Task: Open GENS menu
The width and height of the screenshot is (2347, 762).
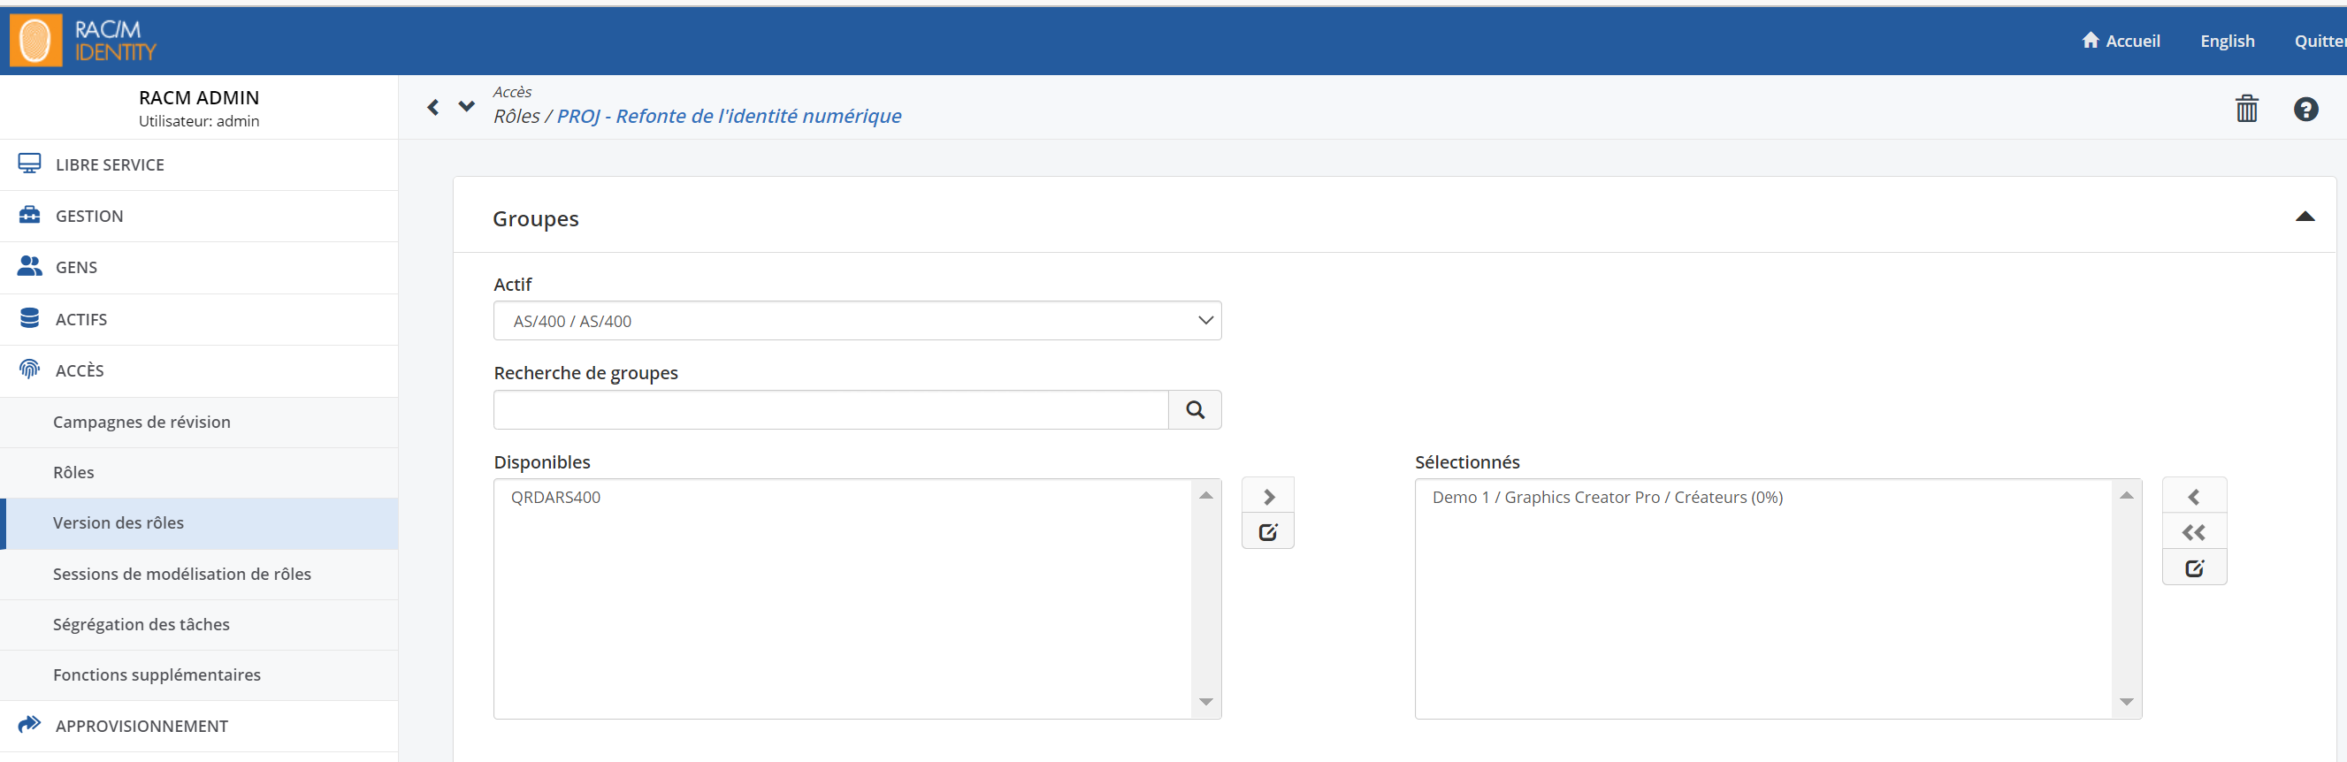Action: click(199, 268)
